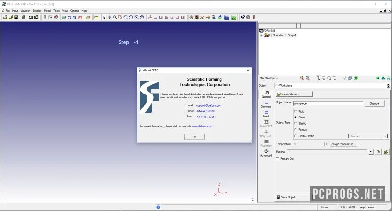Viewport: 392px width, 211px height.
Task: Expand the Operation 1 Step -1 tree node
Action: pos(261,35)
